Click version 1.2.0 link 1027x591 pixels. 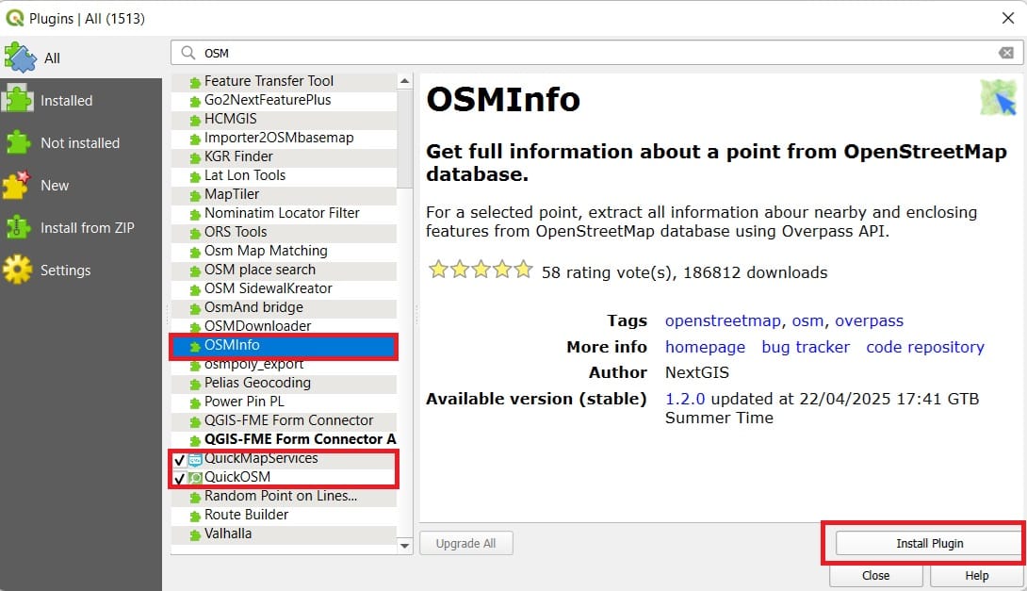click(x=684, y=399)
